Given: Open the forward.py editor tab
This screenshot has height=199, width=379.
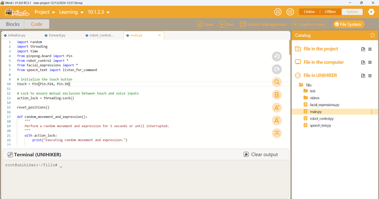Looking at the screenshot, I should click(x=55, y=35).
